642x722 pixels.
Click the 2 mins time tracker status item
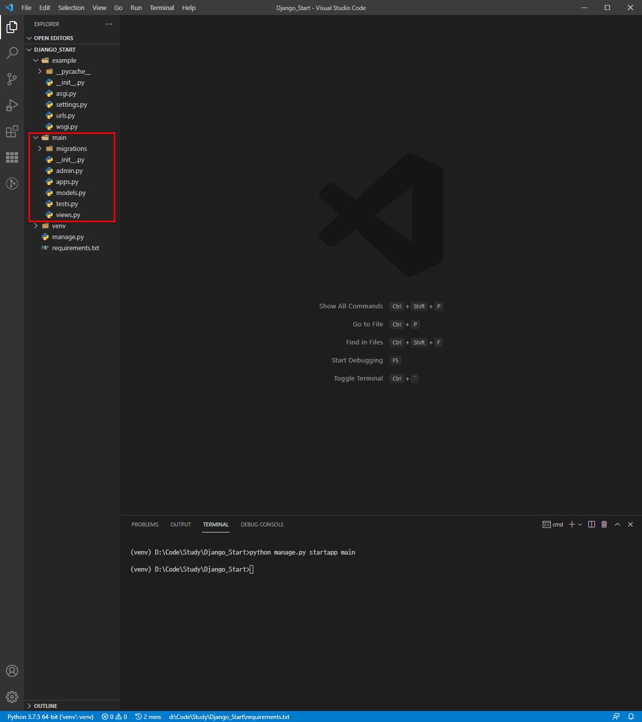point(148,716)
